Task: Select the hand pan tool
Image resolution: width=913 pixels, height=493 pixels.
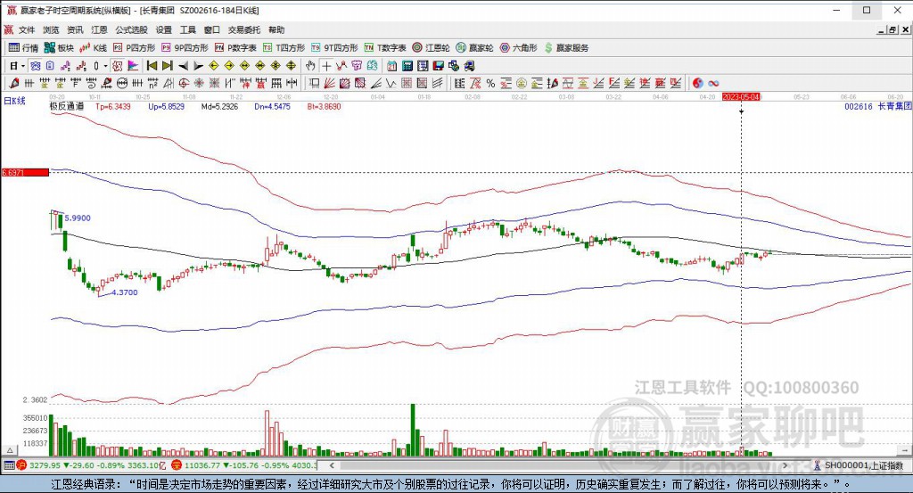Action: [310, 66]
